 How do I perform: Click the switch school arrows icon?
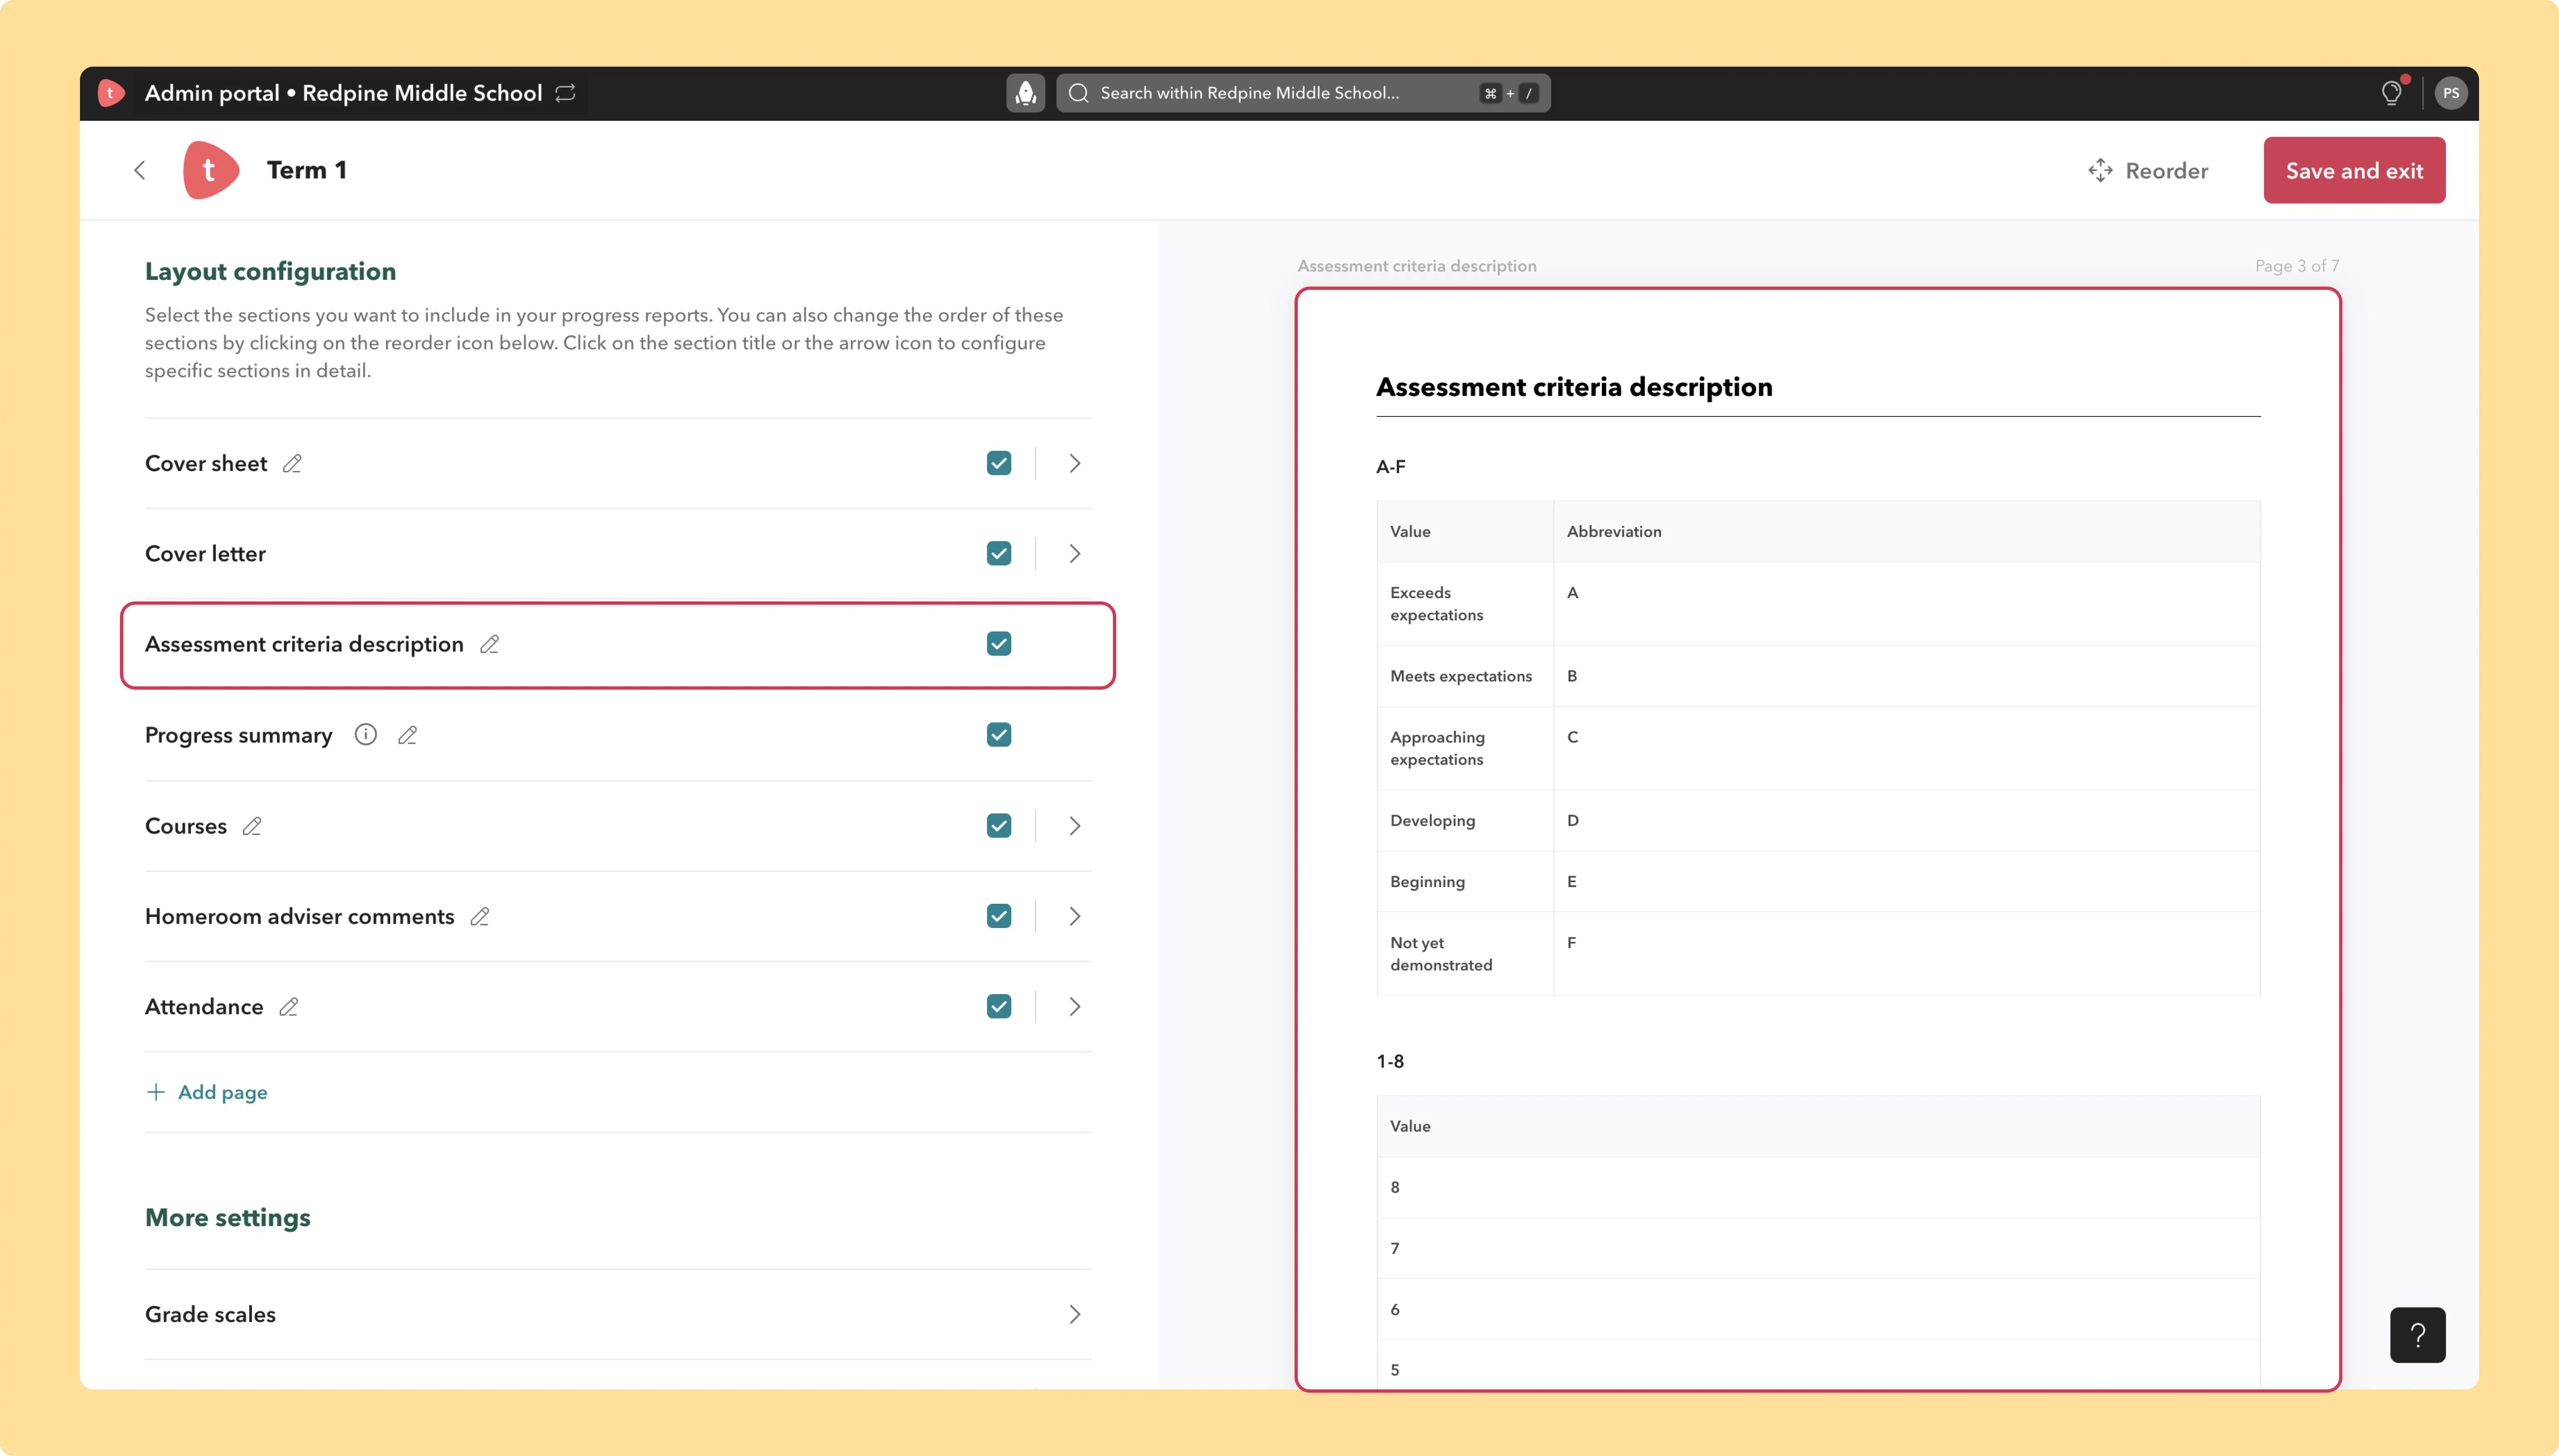point(566,93)
